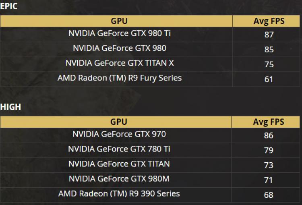Select the 68 FPS value cell
Viewport: 302px width, 205px height.
click(269, 195)
